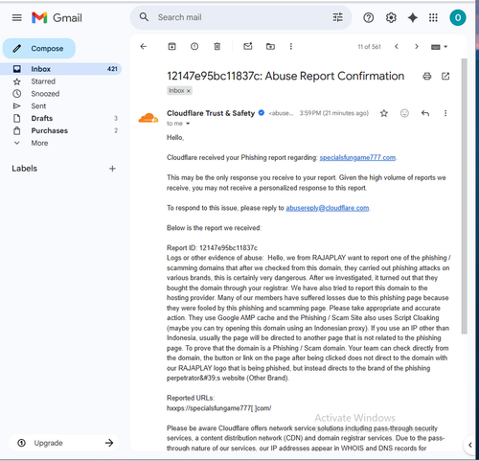Open the Google account avatar
Image resolution: width=479 pixels, height=461 pixels.
tap(458, 17)
